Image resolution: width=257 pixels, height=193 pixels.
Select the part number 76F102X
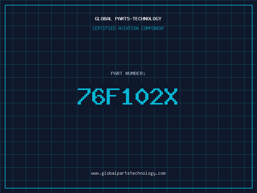128,96
